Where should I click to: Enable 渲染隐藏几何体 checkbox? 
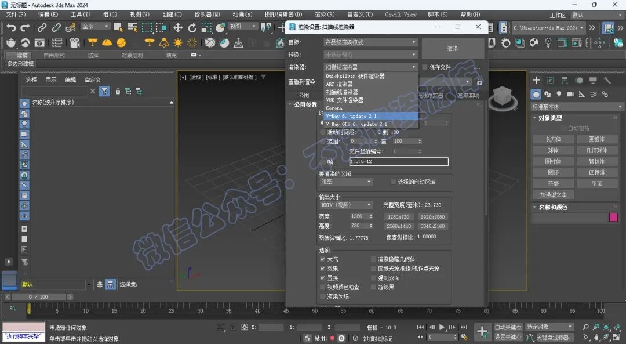(x=374, y=259)
